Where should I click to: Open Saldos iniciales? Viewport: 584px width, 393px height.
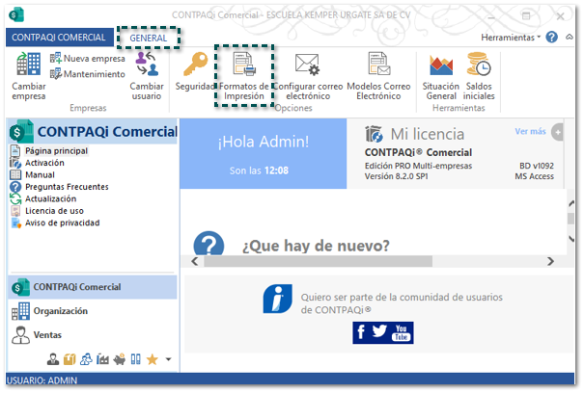pyautogui.click(x=478, y=75)
